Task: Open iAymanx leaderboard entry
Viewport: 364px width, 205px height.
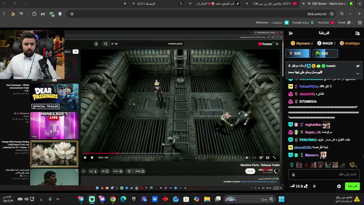Action: (x=302, y=43)
